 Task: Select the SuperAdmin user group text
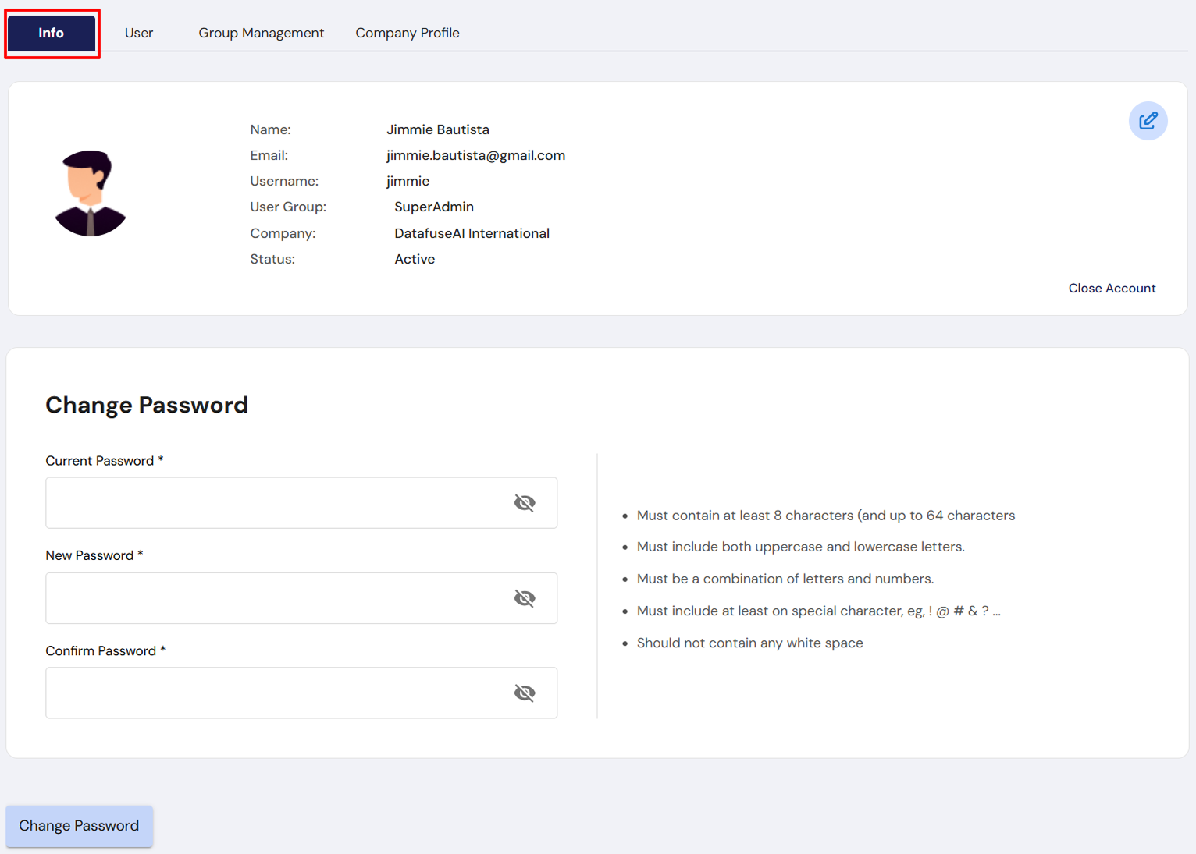434,207
